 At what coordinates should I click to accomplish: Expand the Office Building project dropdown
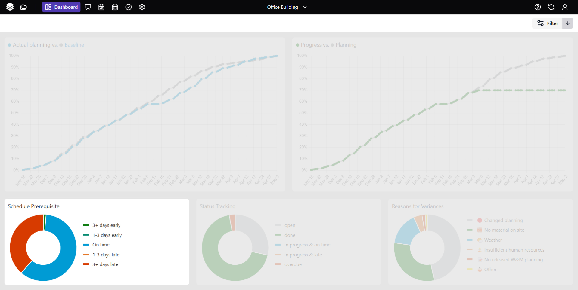coord(287,7)
